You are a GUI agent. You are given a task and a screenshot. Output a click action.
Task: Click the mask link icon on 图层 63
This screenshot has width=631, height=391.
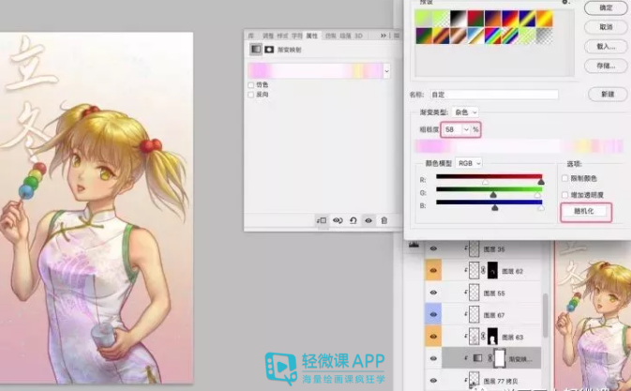(483, 337)
